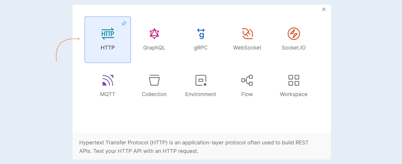This screenshot has height=164, width=402.
Task: Pick the WebSocket icon
Action: [247, 34]
